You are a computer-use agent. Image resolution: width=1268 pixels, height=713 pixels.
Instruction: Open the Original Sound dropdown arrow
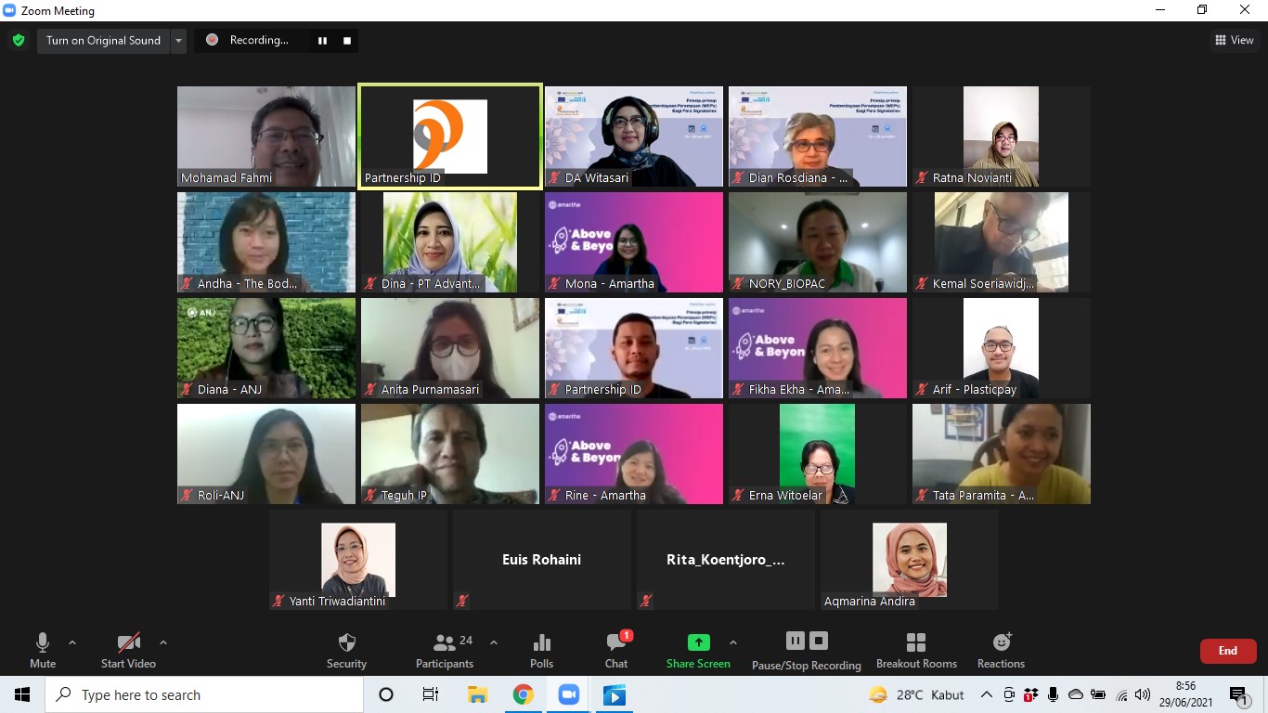pyautogui.click(x=178, y=40)
